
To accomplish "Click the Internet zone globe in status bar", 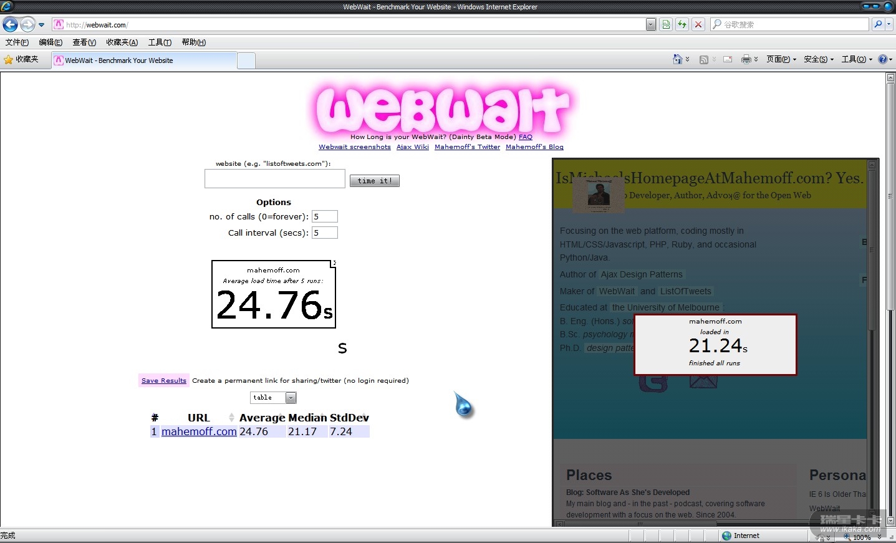I will click(726, 536).
